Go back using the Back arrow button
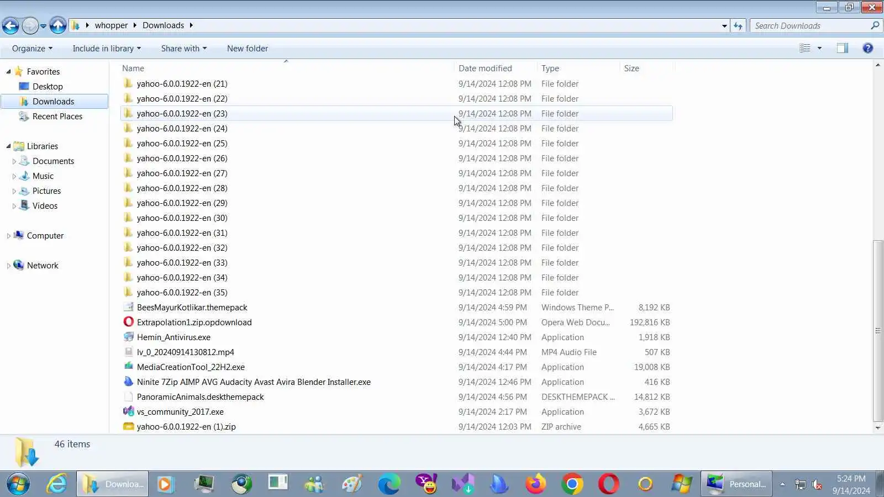The image size is (884, 497). [10, 25]
